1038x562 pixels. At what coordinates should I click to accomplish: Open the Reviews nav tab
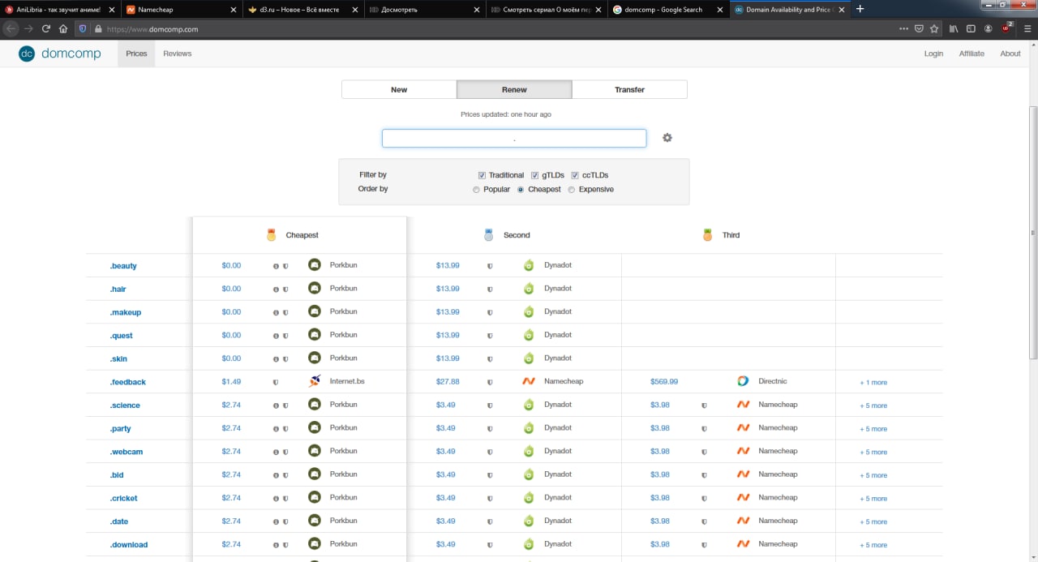click(x=177, y=54)
